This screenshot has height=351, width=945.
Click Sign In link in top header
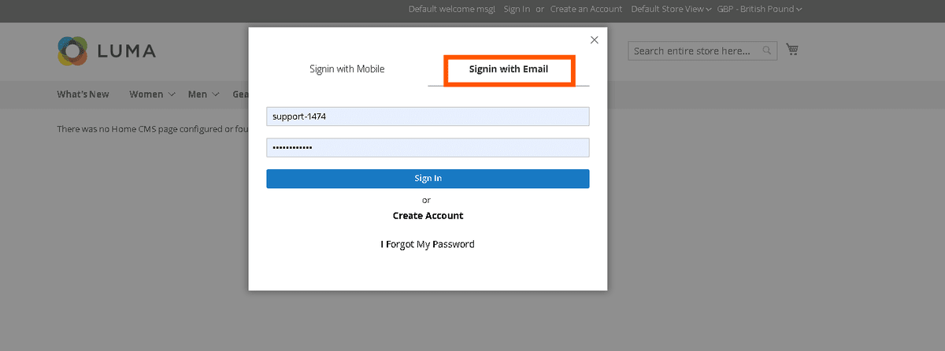coord(517,9)
